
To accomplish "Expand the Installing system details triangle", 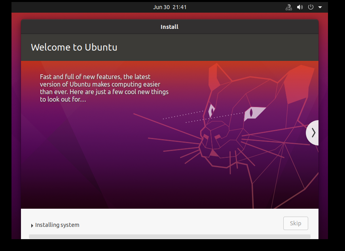I will click(x=32, y=225).
